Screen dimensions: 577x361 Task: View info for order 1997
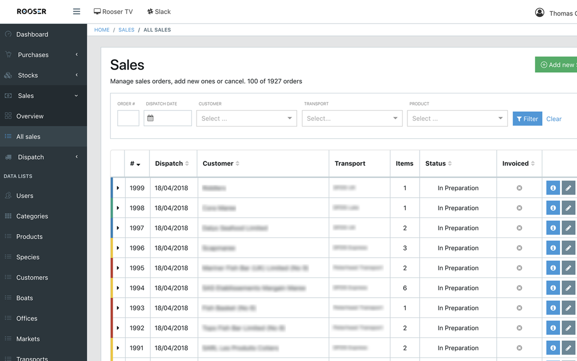(553, 228)
